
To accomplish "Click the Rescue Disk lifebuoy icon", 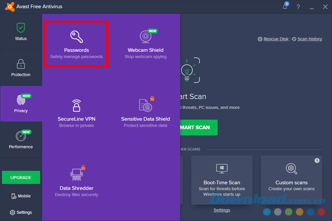I will [x=260, y=39].
